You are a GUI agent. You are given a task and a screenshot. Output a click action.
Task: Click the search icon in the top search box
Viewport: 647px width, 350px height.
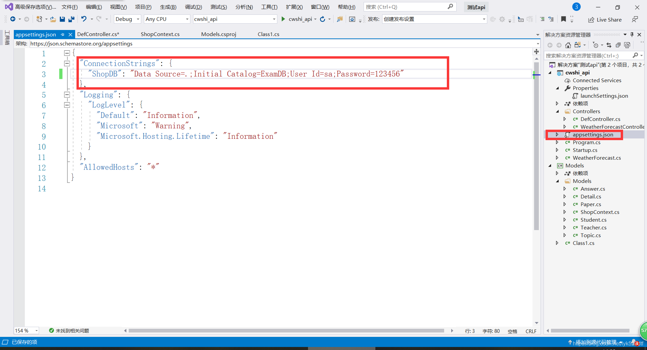click(x=450, y=7)
